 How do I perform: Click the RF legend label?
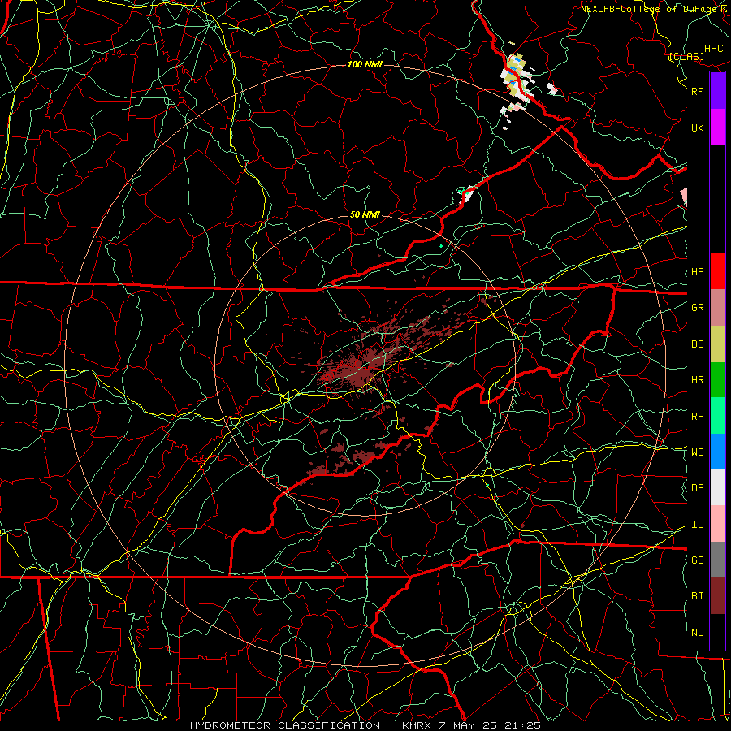point(697,91)
